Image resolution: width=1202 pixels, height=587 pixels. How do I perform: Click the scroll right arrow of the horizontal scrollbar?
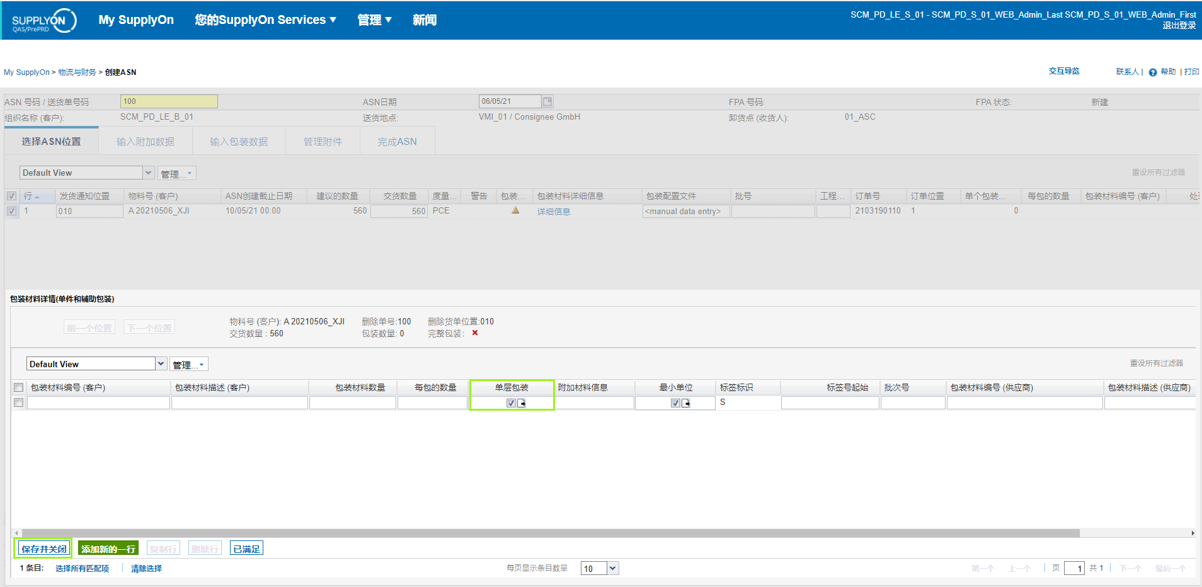click(1193, 533)
